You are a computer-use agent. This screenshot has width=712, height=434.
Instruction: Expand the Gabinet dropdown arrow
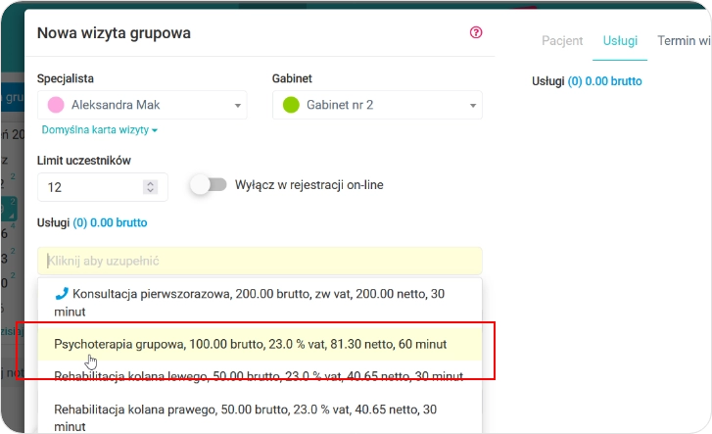(472, 106)
